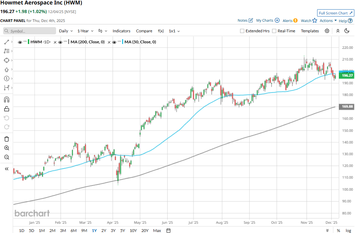Open the candlestick chart type dropdown
This screenshot has height=233, width=355.
[103, 31]
